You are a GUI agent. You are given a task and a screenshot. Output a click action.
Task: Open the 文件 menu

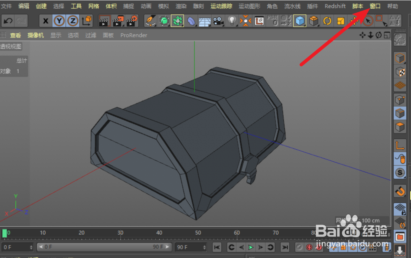coord(6,6)
